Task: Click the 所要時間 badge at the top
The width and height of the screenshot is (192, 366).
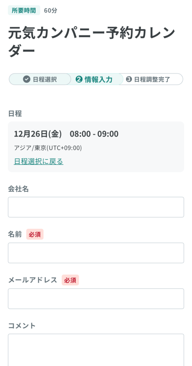Action: 24,10
